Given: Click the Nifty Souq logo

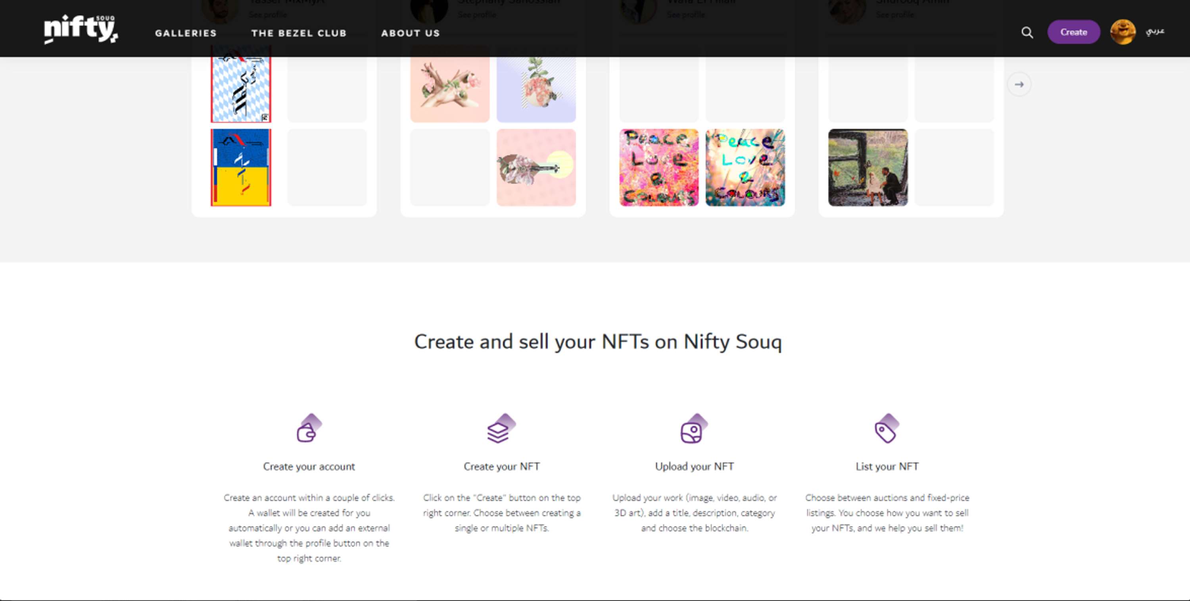Looking at the screenshot, I should [x=81, y=30].
